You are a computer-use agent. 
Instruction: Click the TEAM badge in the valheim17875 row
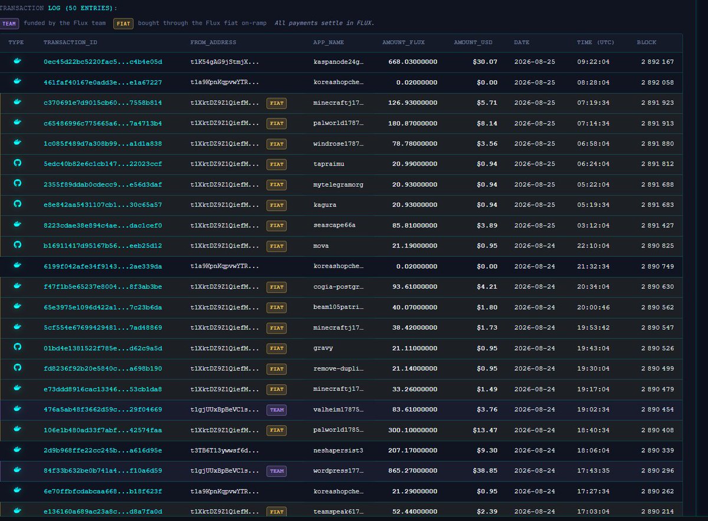(x=277, y=410)
